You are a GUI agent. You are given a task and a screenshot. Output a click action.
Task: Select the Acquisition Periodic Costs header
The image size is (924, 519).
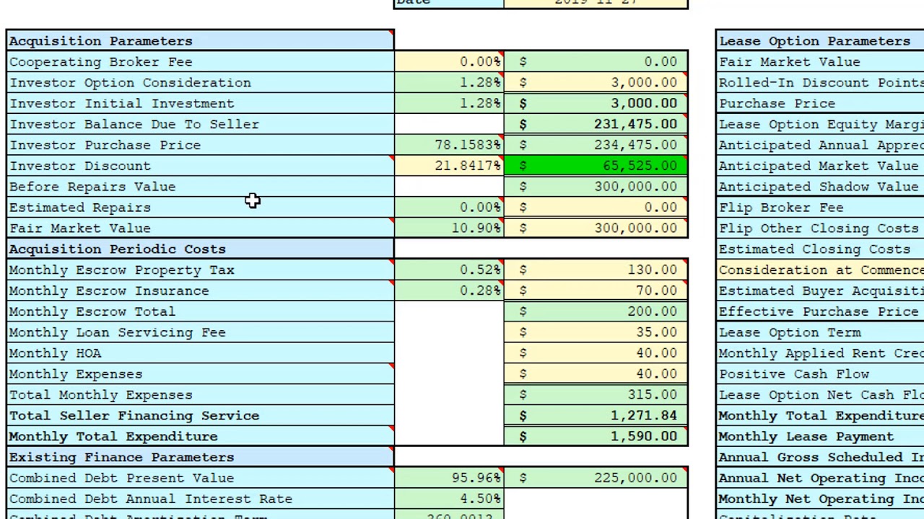[x=200, y=249]
